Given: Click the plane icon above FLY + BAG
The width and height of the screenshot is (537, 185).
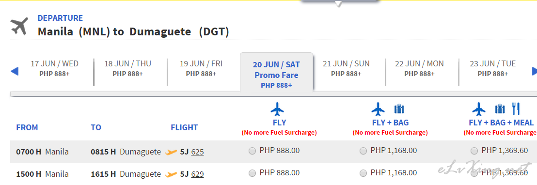Looking at the screenshot, I should click(x=378, y=109).
